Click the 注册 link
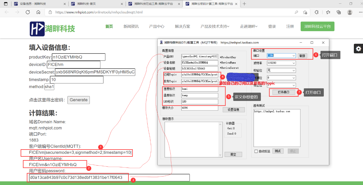 point(290,26)
